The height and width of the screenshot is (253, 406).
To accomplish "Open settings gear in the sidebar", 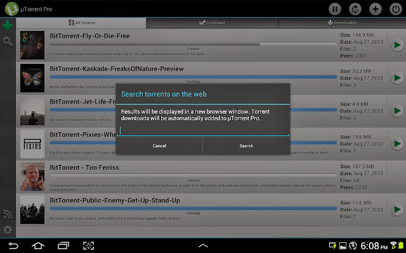I will 8,230.
